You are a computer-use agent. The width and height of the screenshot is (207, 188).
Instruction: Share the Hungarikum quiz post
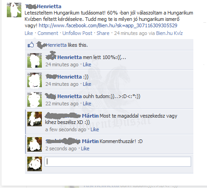(103, 33)
